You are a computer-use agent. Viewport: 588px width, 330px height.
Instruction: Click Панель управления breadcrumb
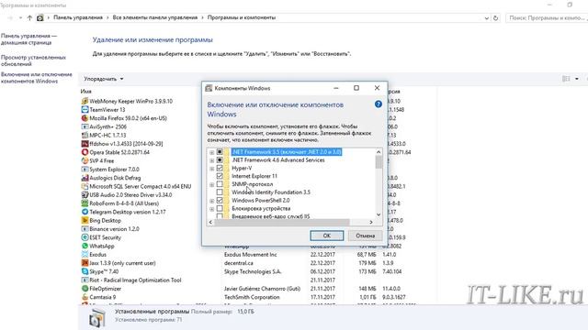pos(78,17)
